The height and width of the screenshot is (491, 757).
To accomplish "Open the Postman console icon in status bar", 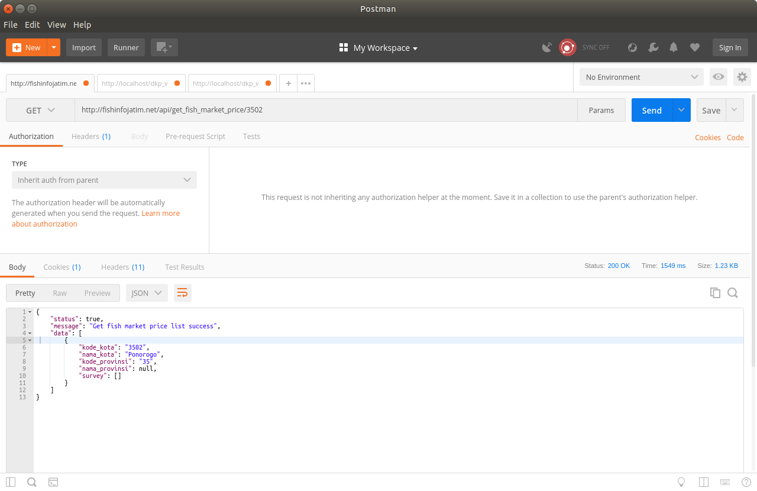I will pos(53,482).
